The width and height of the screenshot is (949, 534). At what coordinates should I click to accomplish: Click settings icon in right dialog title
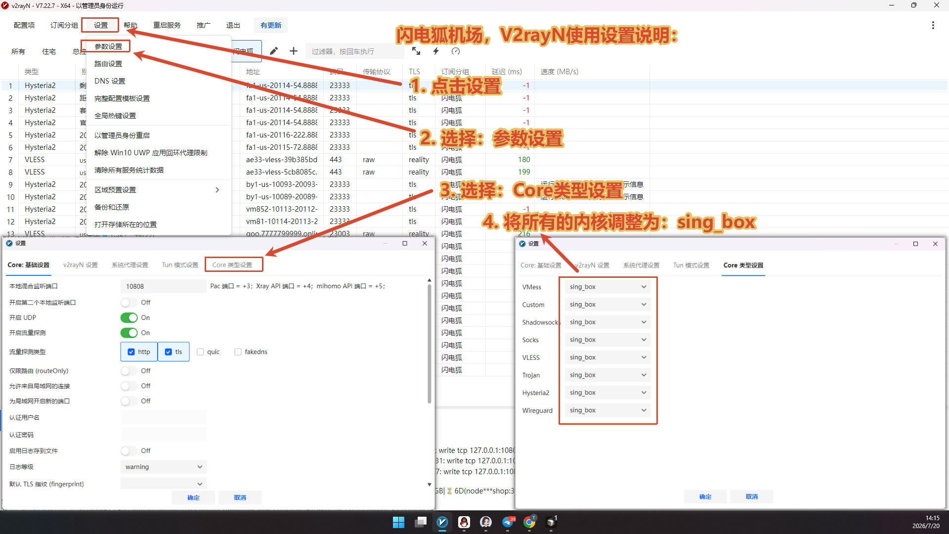coord(522,244)
